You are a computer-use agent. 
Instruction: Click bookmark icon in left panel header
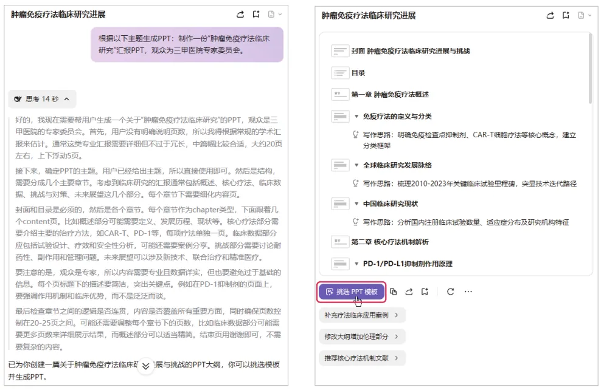coord(256,15)
